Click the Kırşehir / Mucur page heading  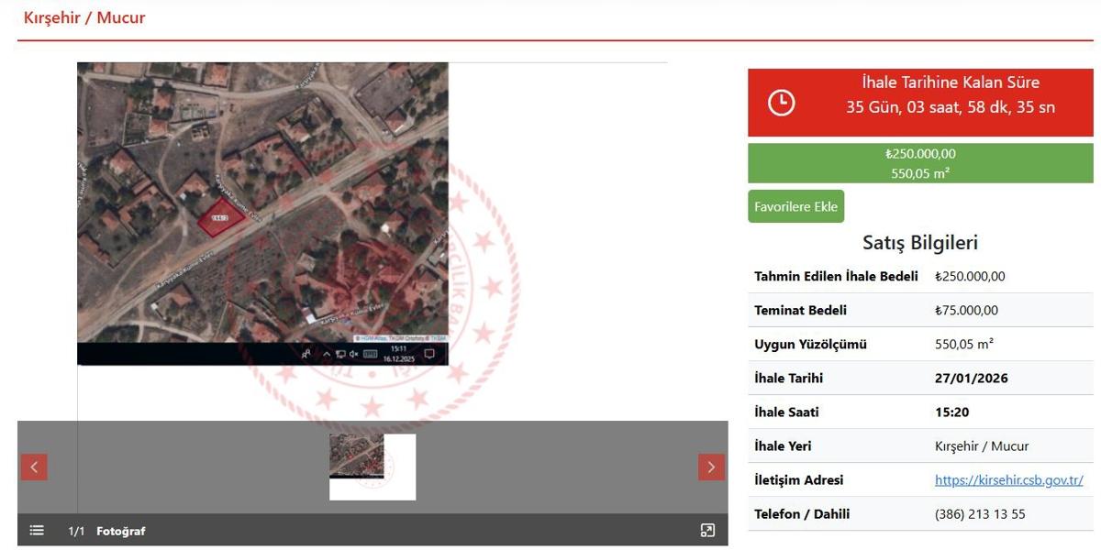point(84,17)
